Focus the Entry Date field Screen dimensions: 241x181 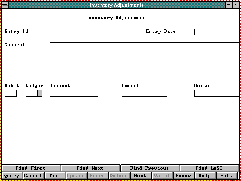click(x=210, y=32)
